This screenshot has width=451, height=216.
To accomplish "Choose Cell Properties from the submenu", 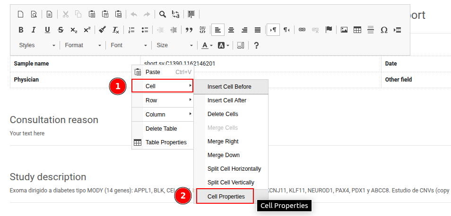I will 225,196.
